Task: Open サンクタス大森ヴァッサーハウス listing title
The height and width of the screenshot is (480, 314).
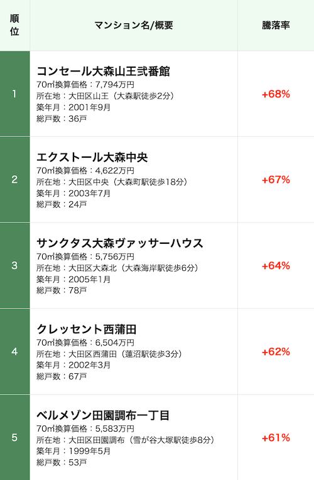Action: click(120, 243)
